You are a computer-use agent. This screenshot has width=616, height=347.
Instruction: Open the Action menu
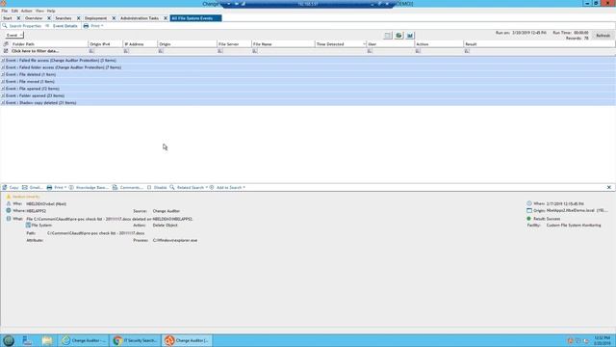tap(26, 11)
